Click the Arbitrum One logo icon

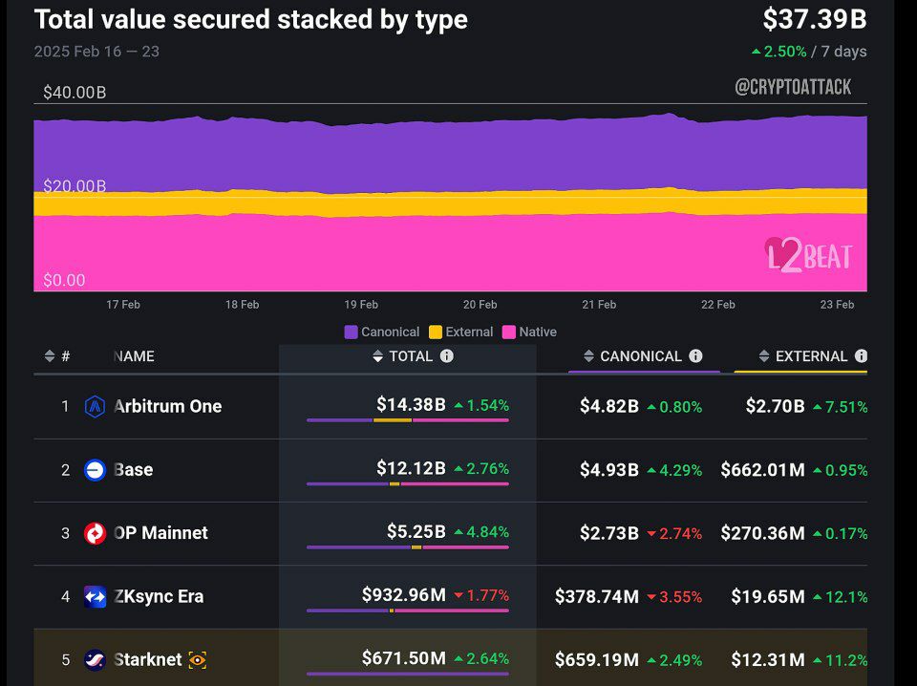[95, 406]
